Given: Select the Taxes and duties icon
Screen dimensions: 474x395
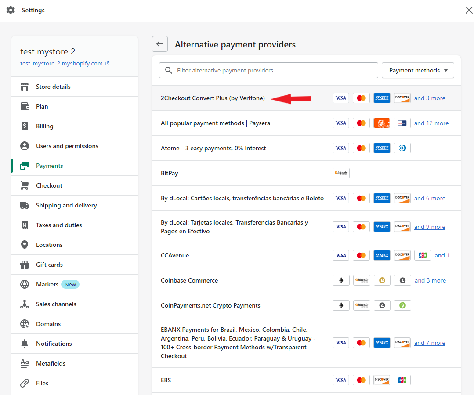Looking at the screenshot, I should pyautogui.click(x=25, y=225).
